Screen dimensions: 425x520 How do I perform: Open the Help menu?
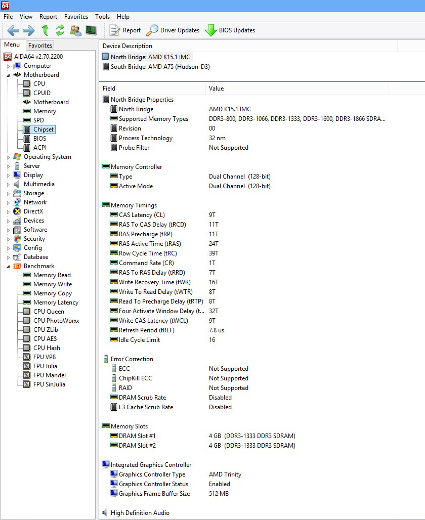coord(123,17)
